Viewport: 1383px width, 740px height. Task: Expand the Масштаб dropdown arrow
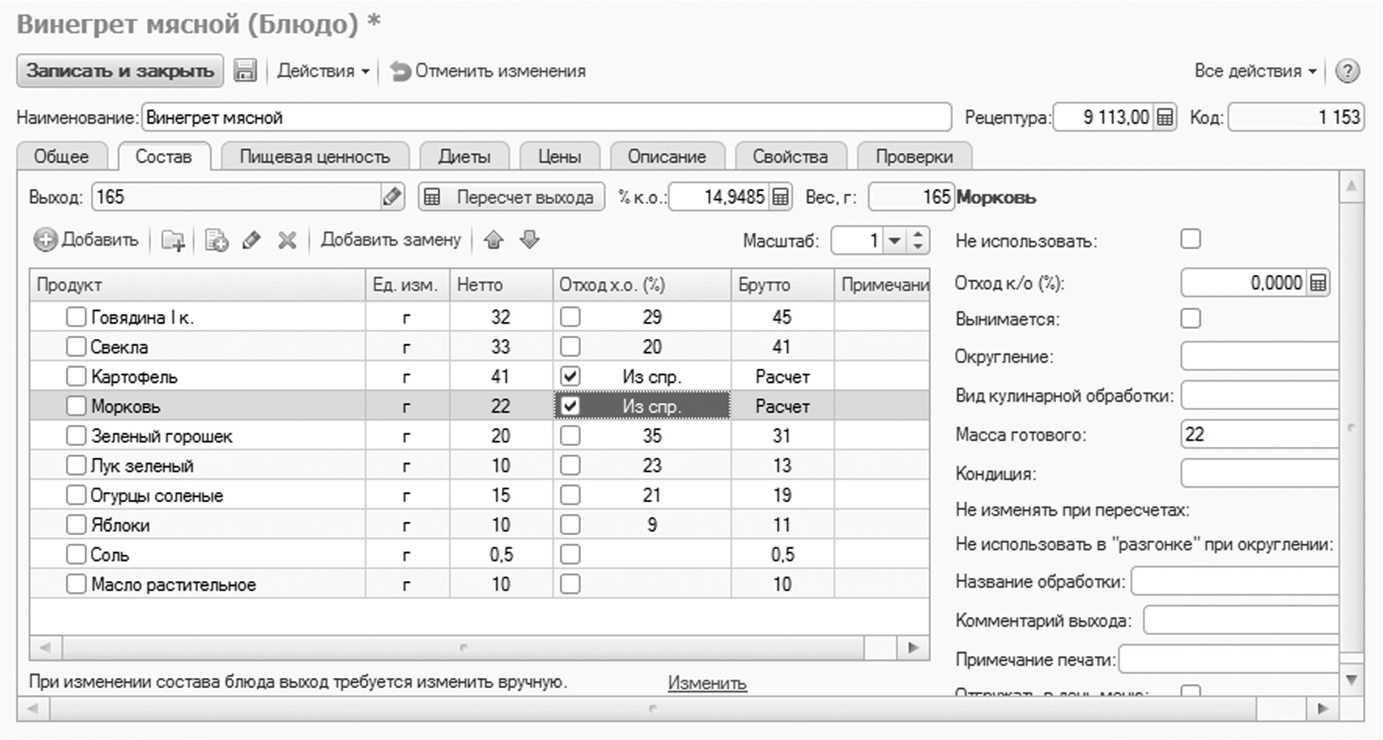(894, 240)
